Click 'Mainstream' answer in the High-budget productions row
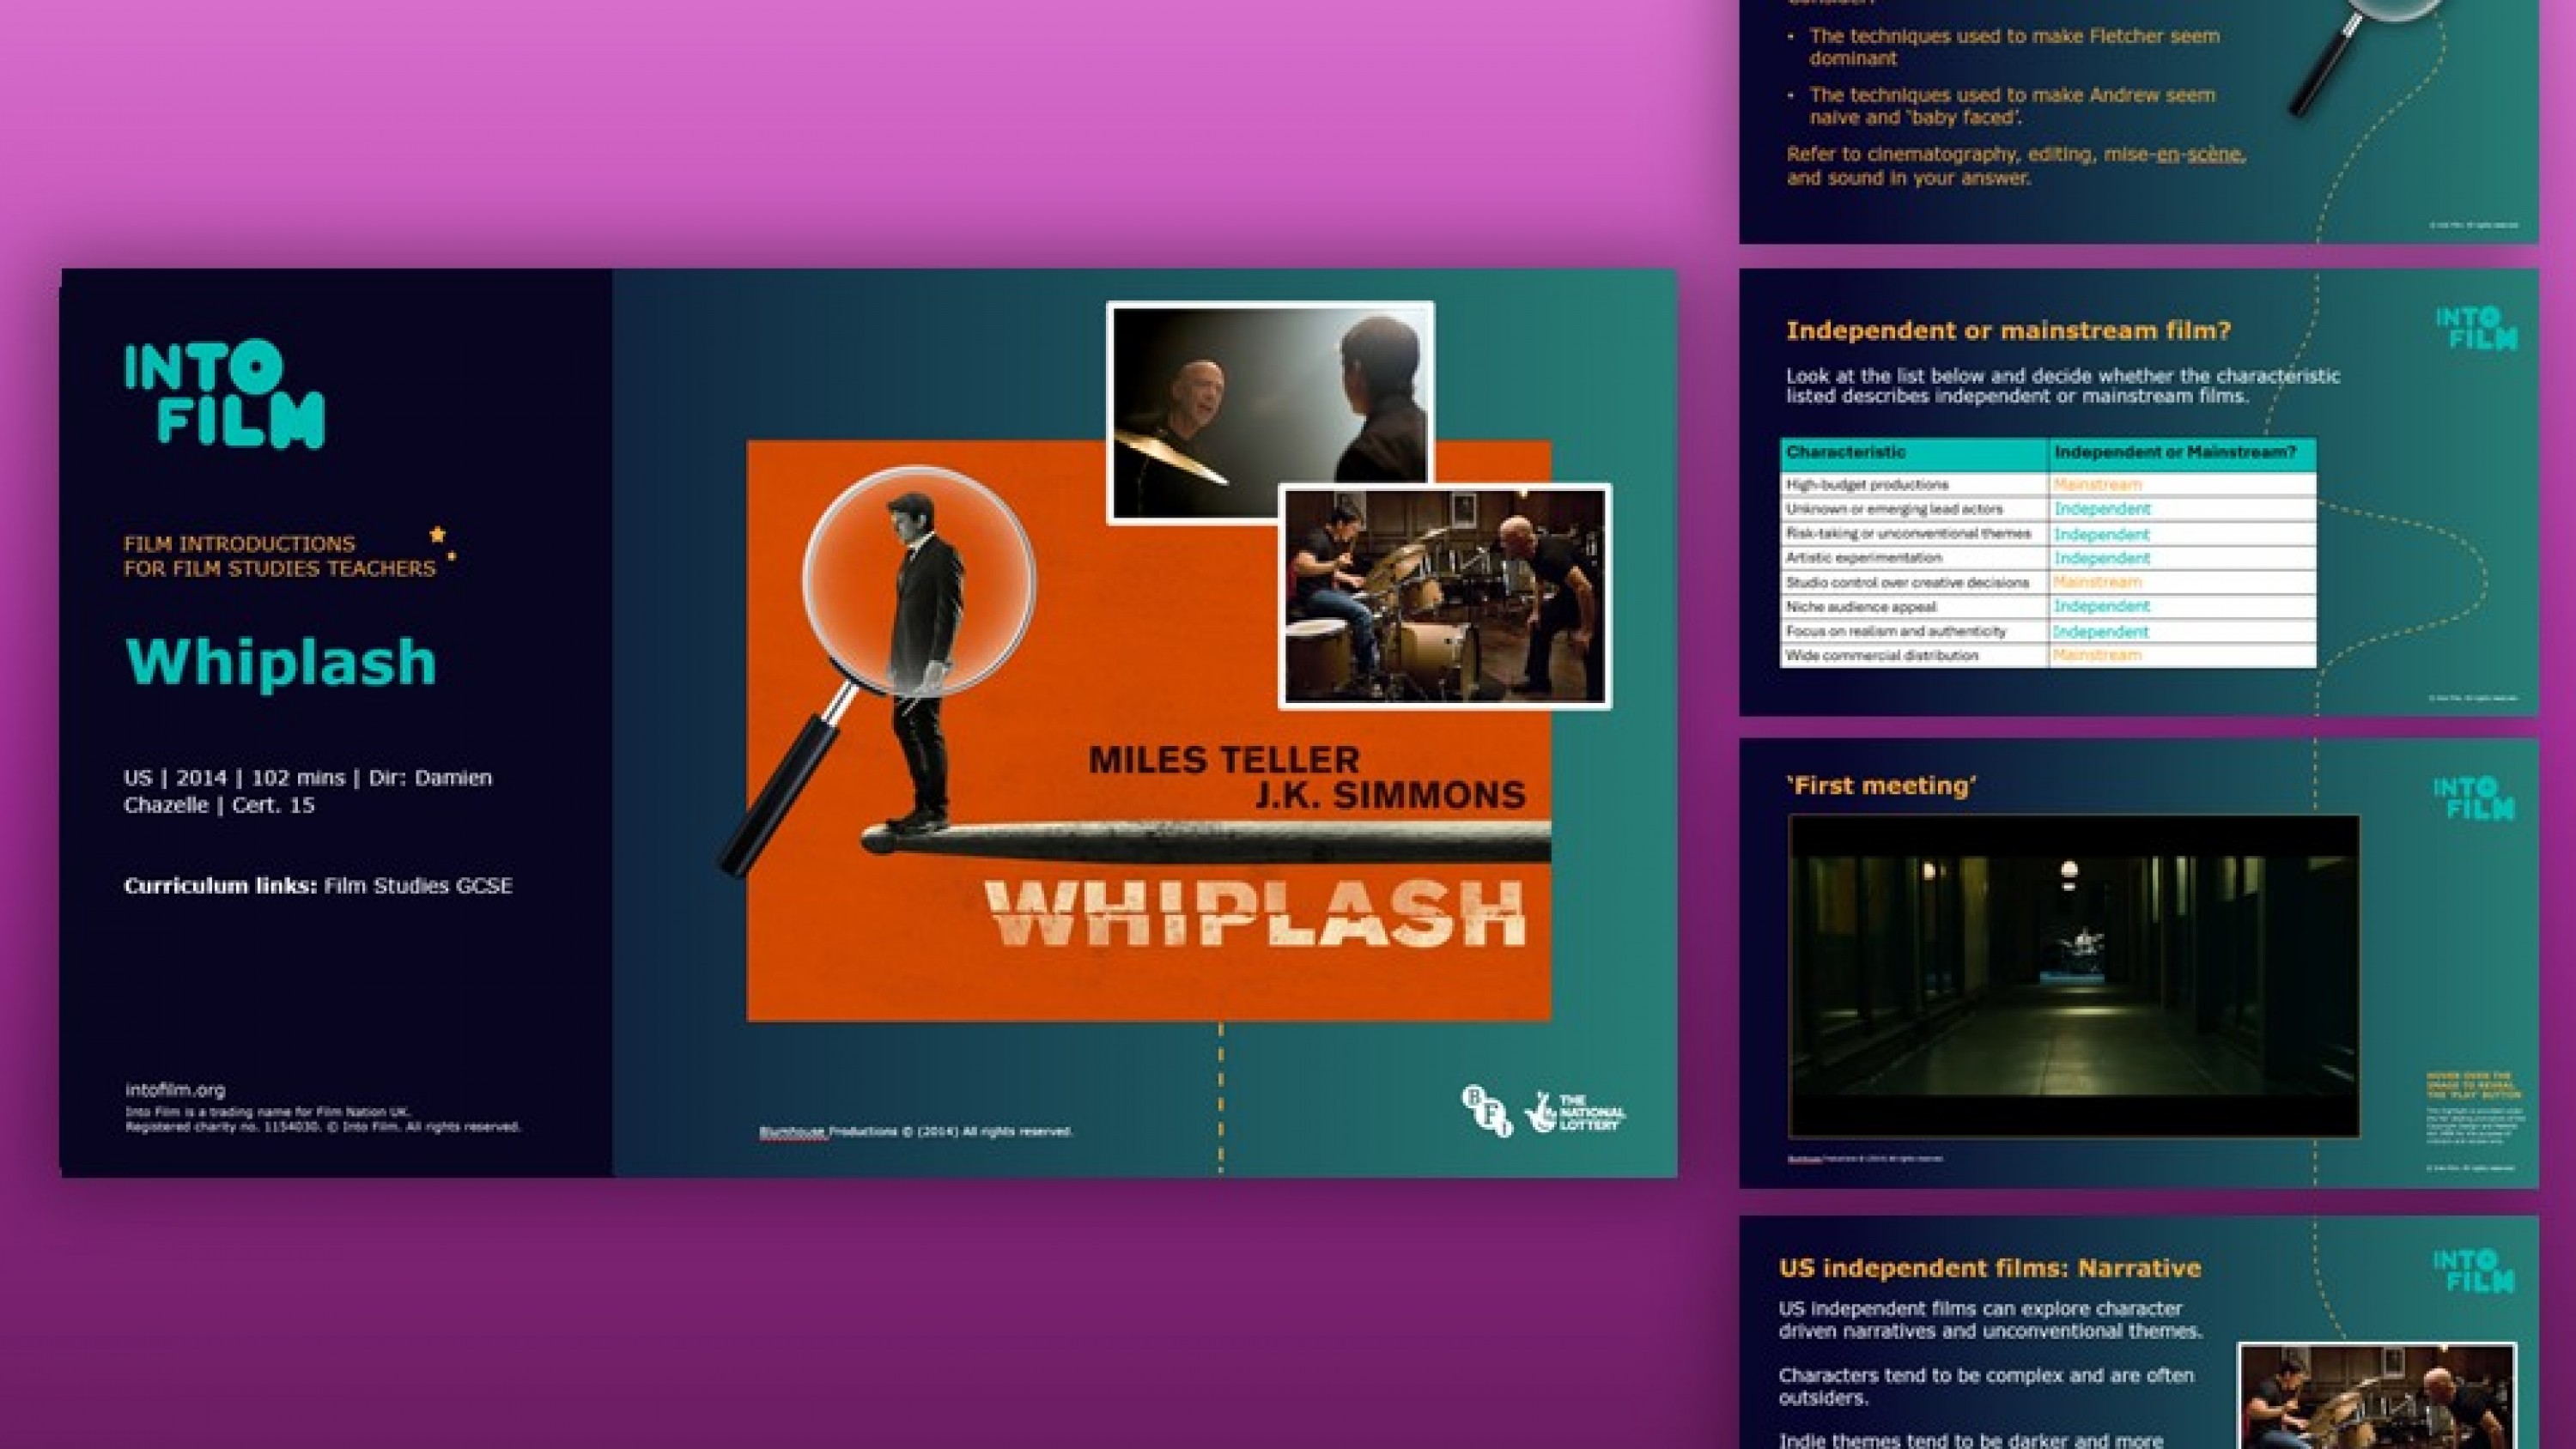2576x1449 pixels. click(x=2097, y=485)
